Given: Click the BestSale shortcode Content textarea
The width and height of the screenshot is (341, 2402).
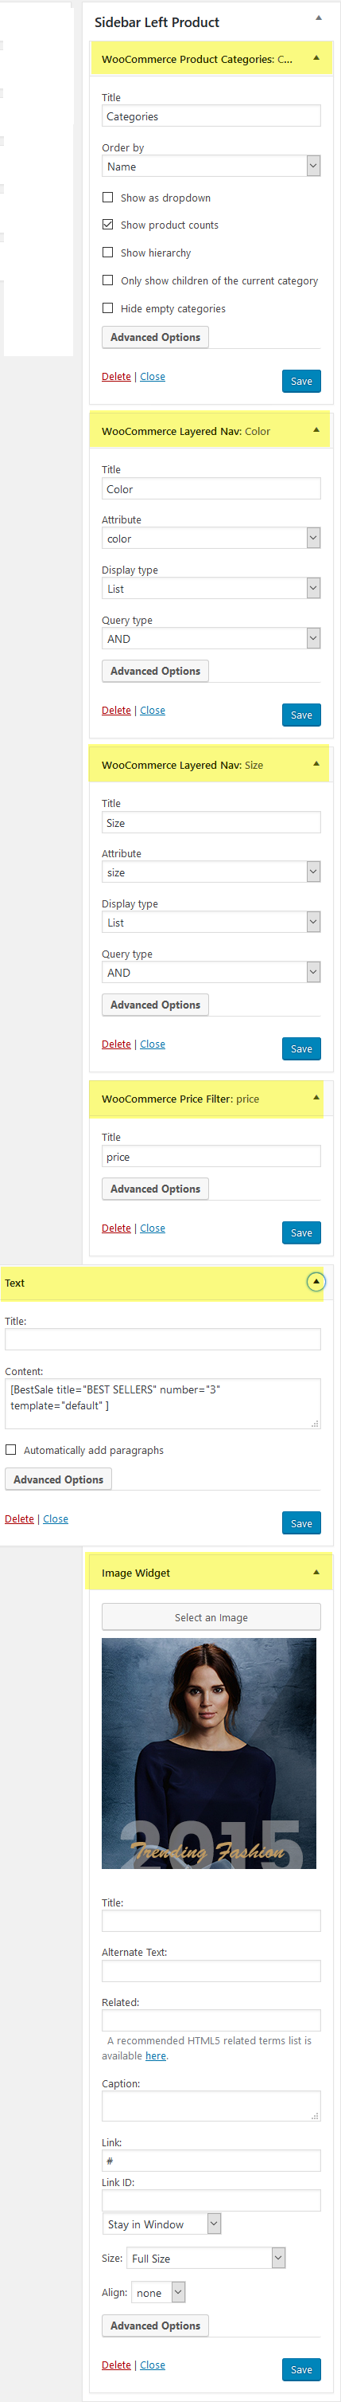Looking at the screenshot, I should tap(163, 1405).
